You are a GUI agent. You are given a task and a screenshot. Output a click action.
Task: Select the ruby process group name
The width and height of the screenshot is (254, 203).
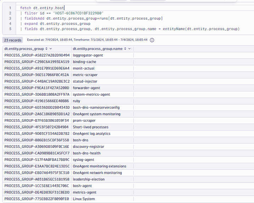(x=77, y=101)
